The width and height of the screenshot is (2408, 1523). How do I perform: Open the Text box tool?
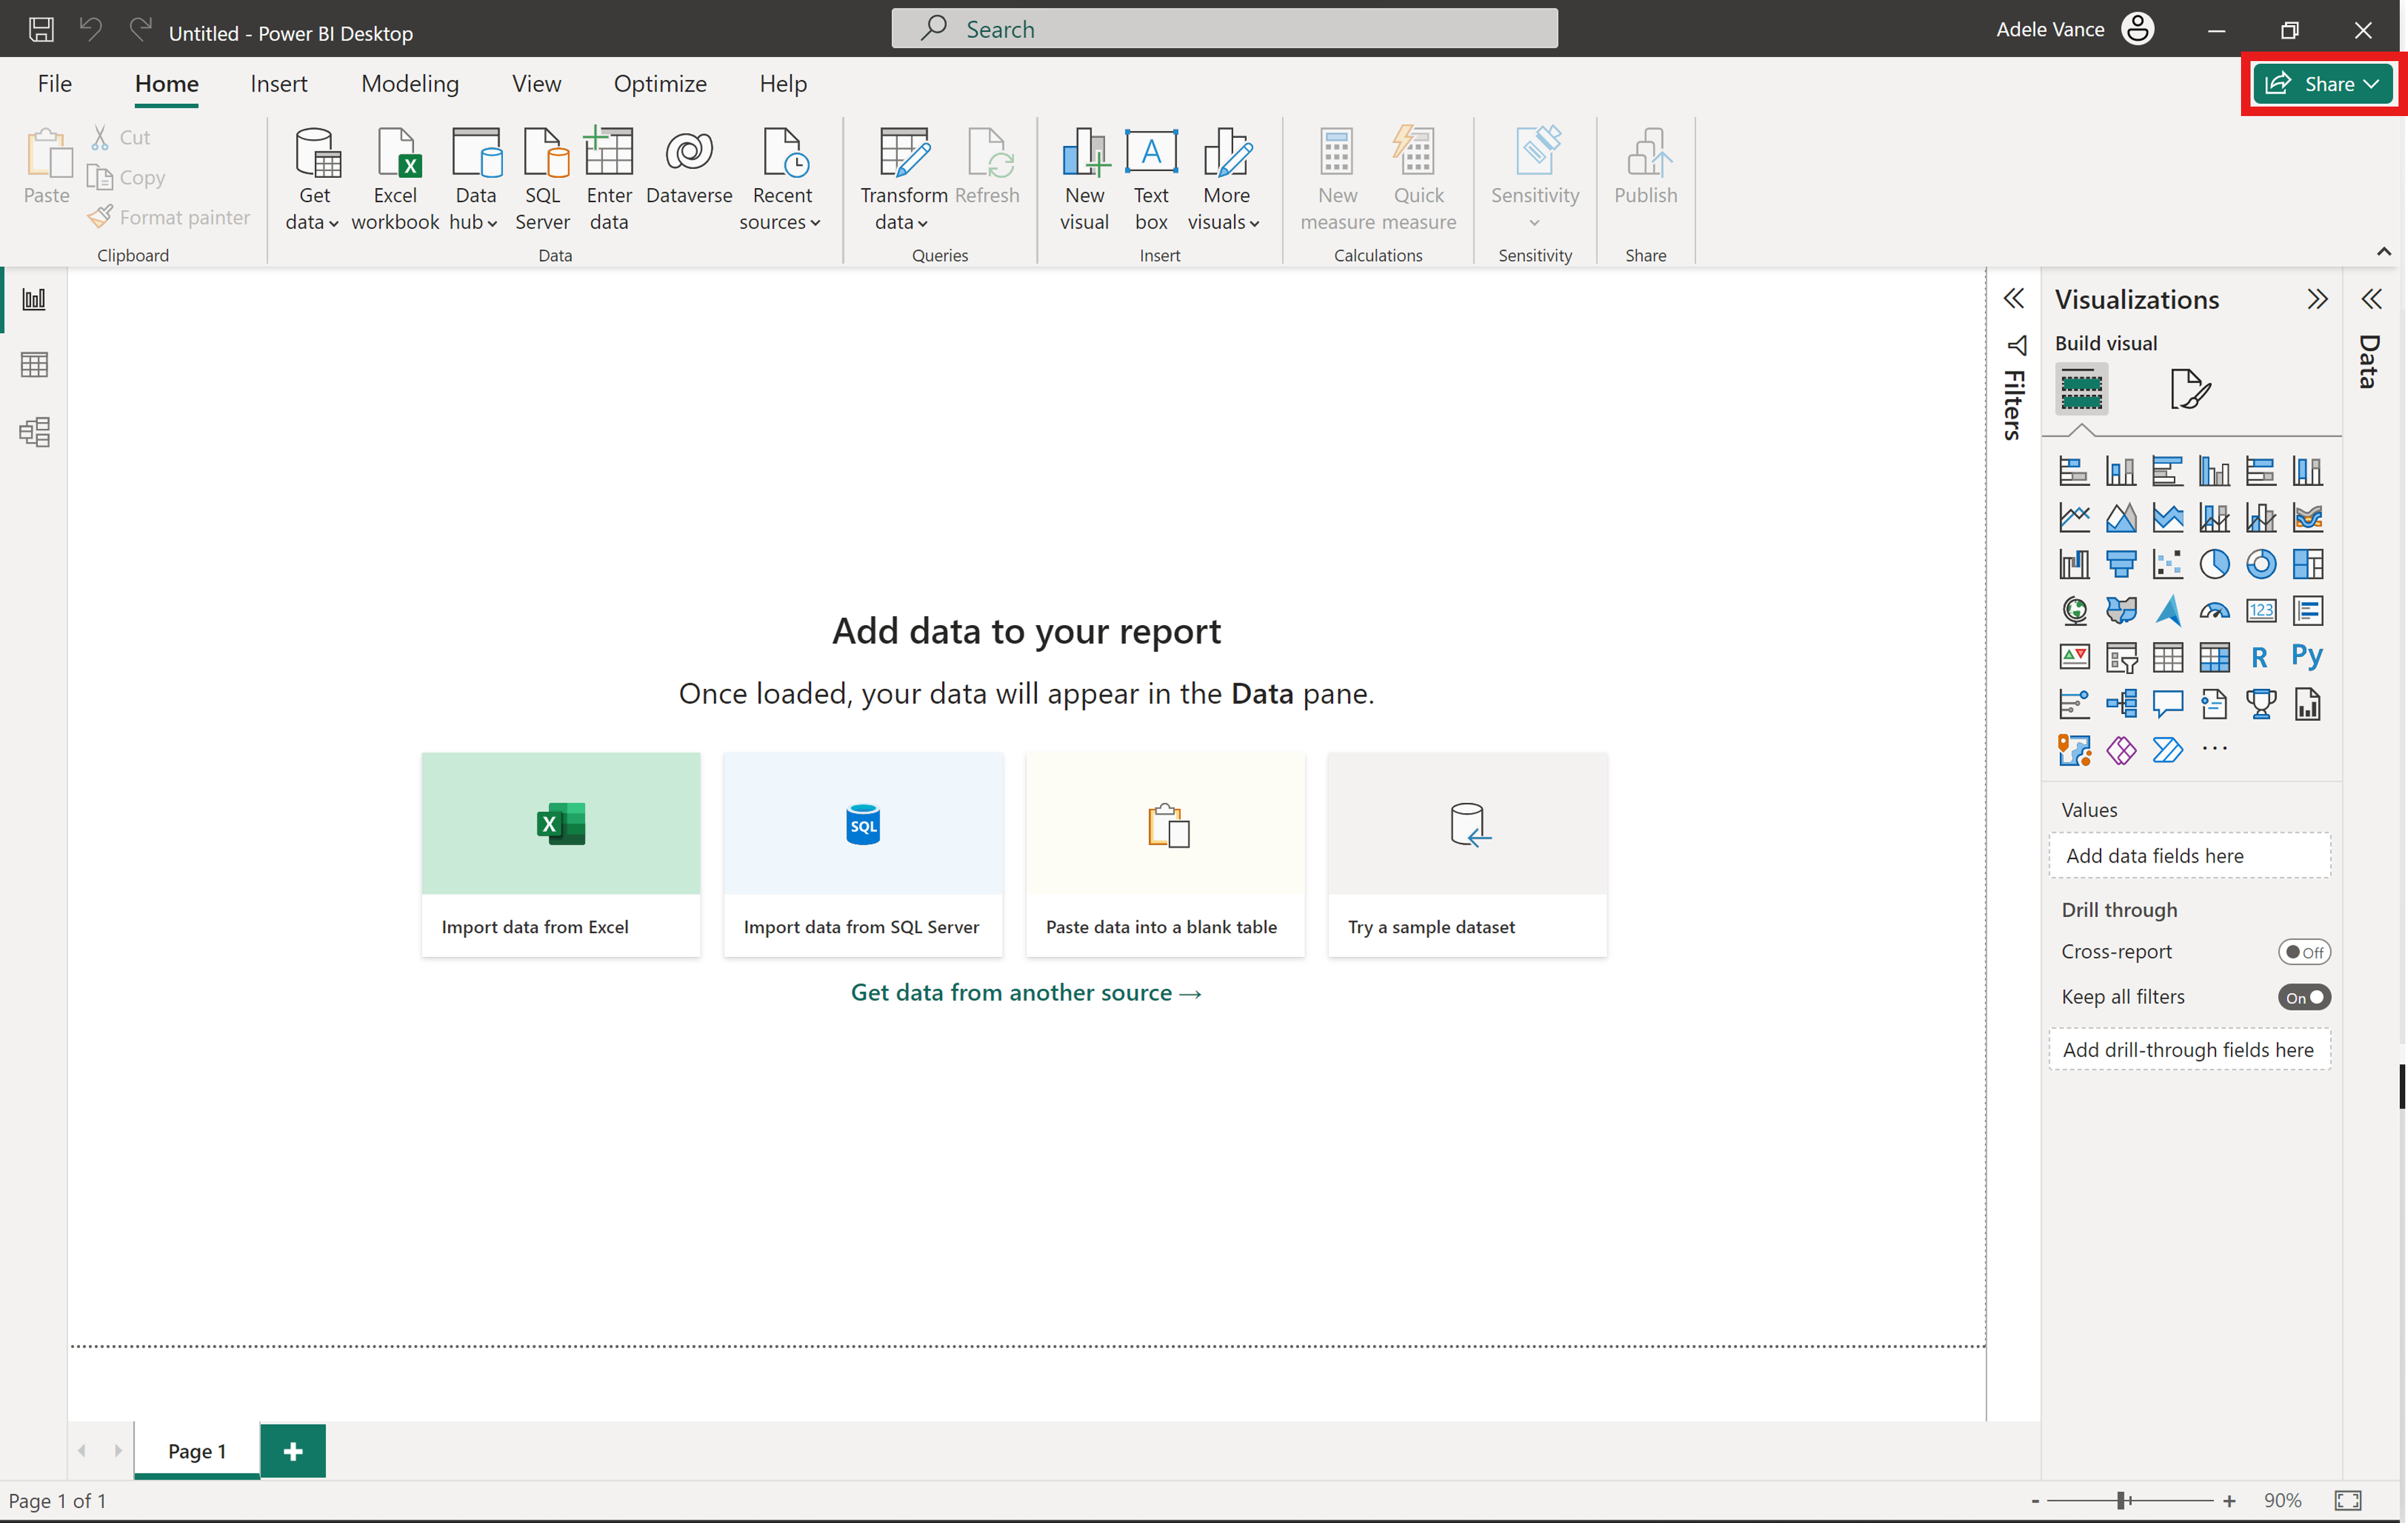pos(1150,180)
